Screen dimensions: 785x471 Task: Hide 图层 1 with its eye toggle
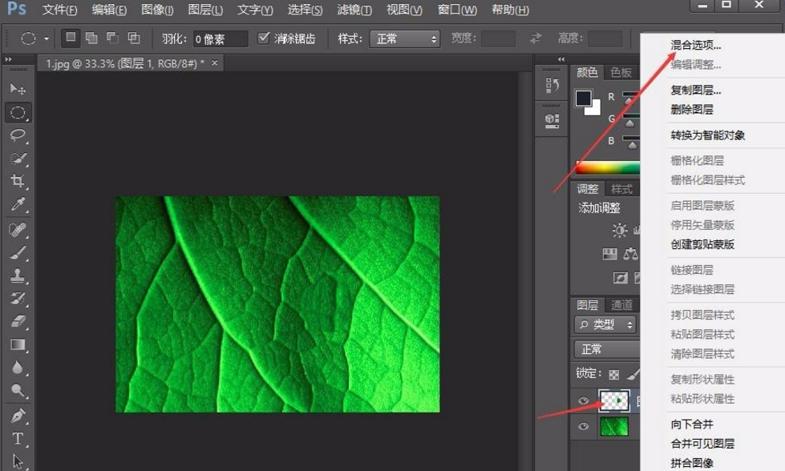pyautogui.click(x=584, y=401)
